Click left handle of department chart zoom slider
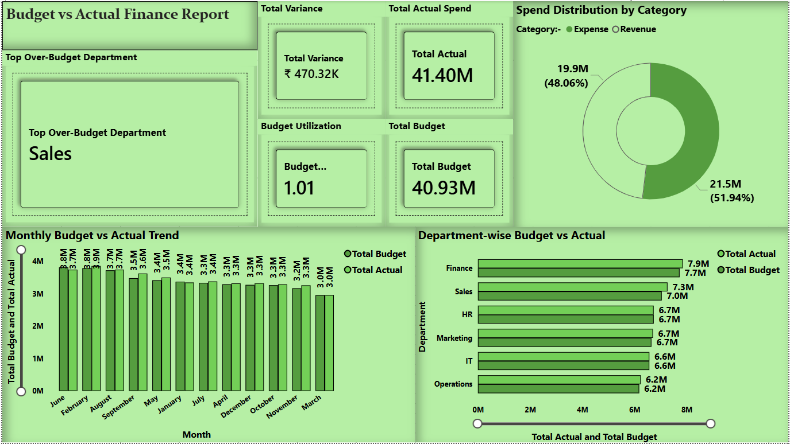This screenshot has height=444, width=790. 477,423
